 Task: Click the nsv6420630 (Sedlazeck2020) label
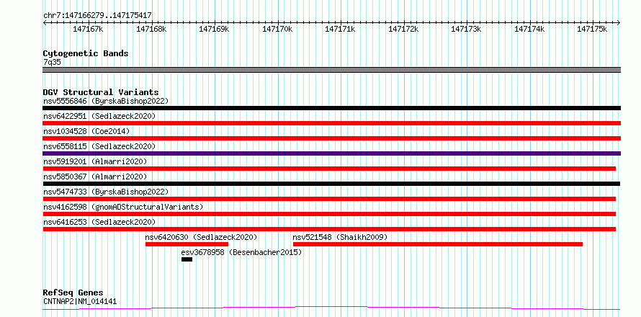tap(201, 237)
